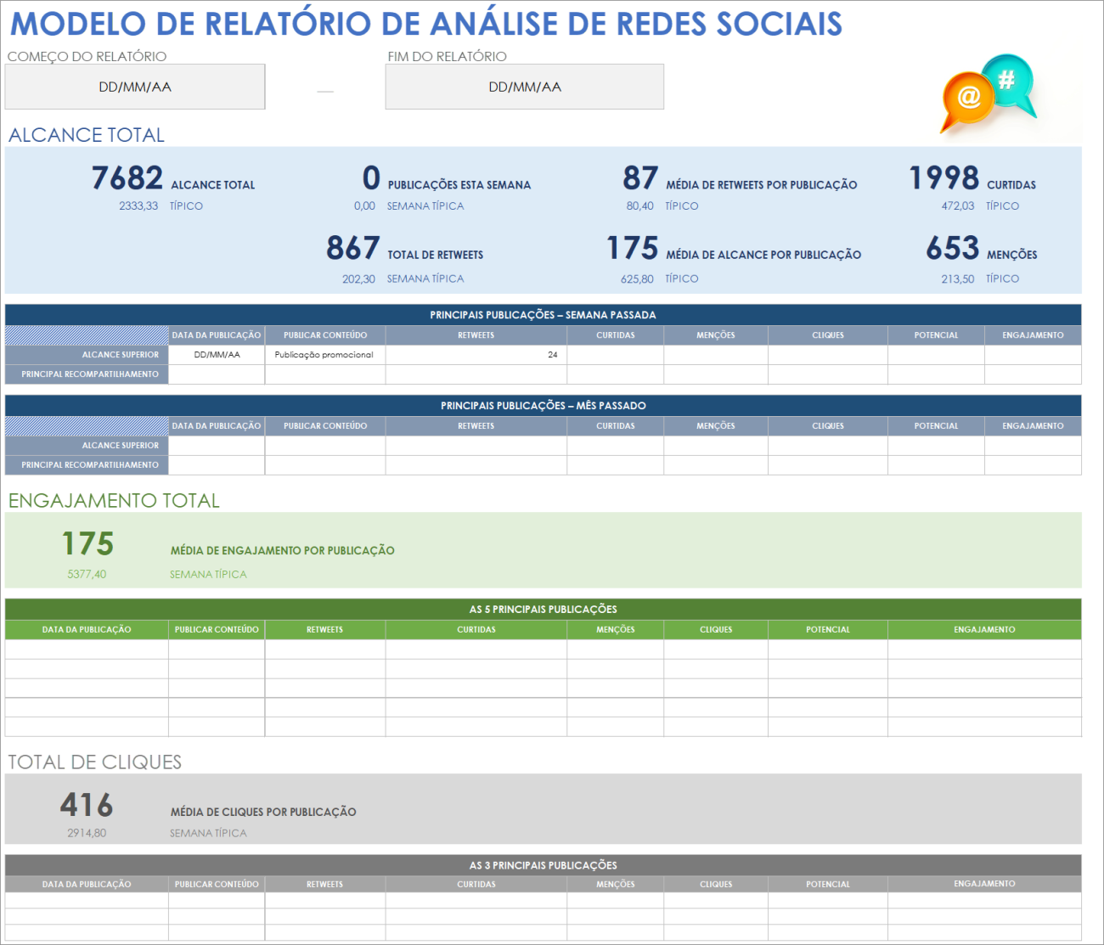Select the cell containing retweet value 24
The width and height of the screenshot is (1104, 945).
click(475, 355)
